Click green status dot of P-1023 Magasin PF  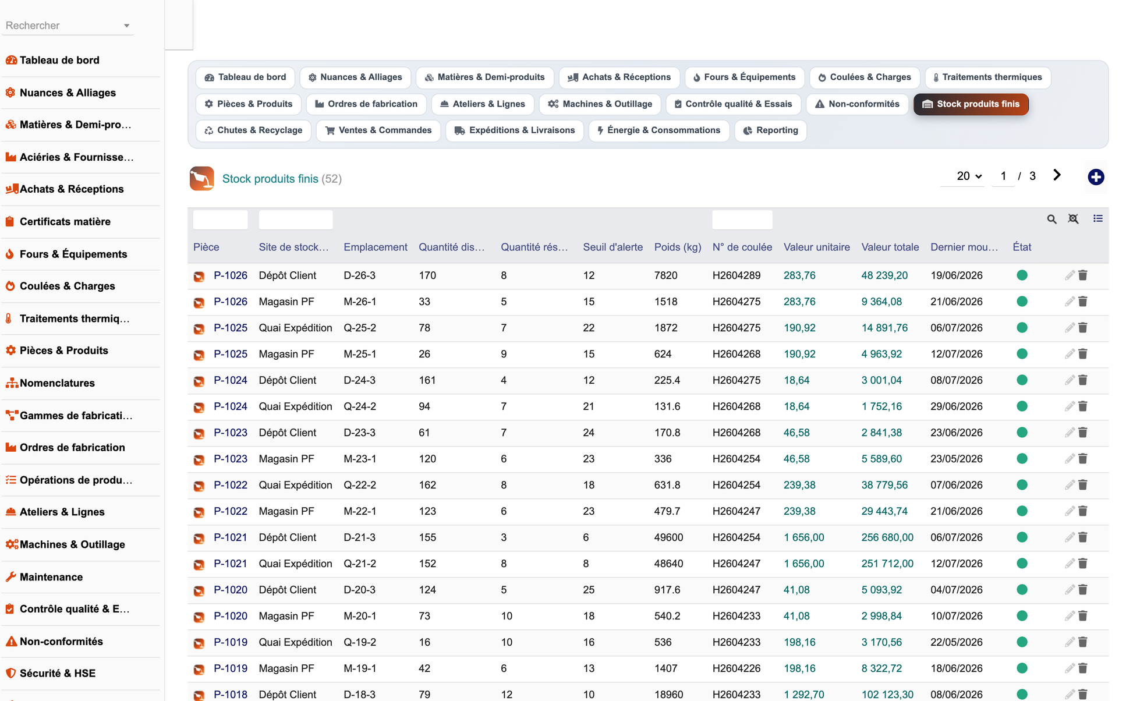1022,459
